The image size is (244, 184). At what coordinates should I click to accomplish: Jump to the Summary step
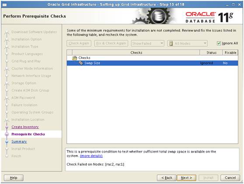point(19,142)
